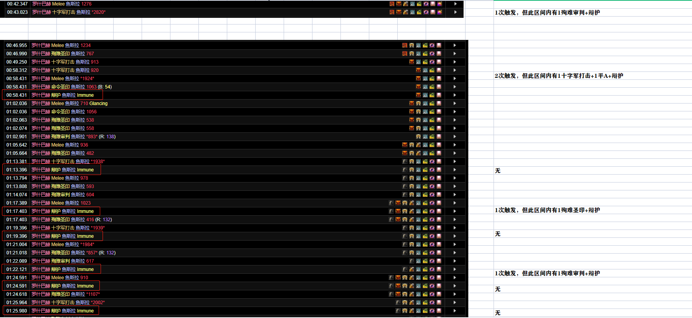Click golden hammer buff icon in 01:05.642 row
Screen dimensions: 692x318
418,145
